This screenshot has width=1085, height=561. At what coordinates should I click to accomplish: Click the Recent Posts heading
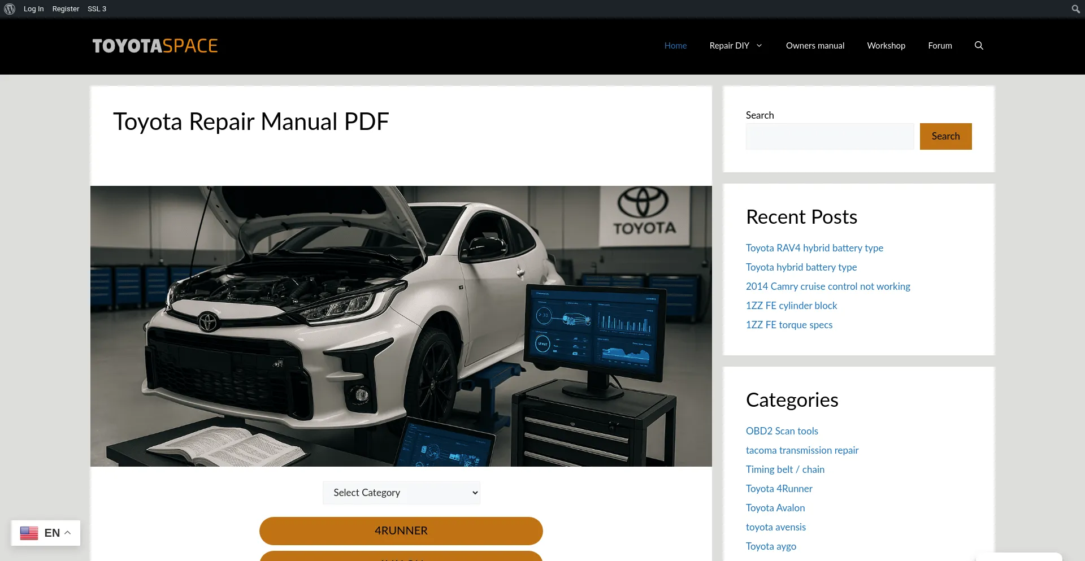click(801, 217)
